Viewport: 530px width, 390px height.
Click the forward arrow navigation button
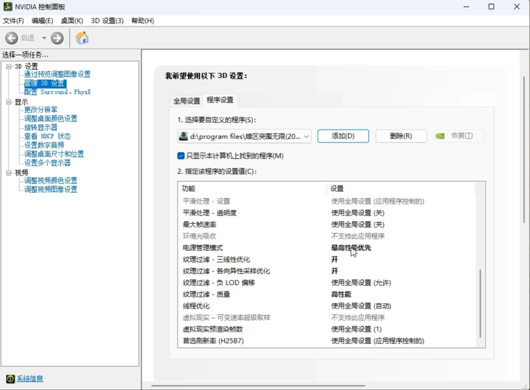[x=57, y=38]
